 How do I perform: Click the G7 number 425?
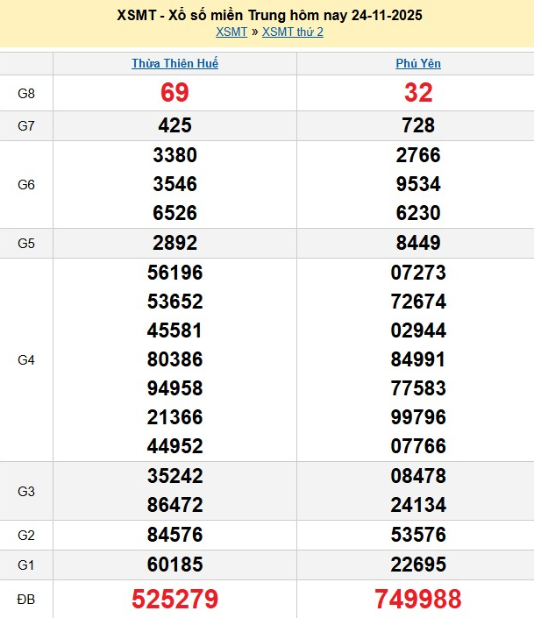pos(174,125)
